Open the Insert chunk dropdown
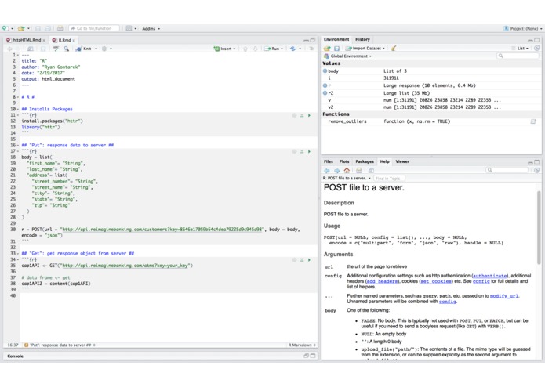The image size is (545, 387). (225, 49)
